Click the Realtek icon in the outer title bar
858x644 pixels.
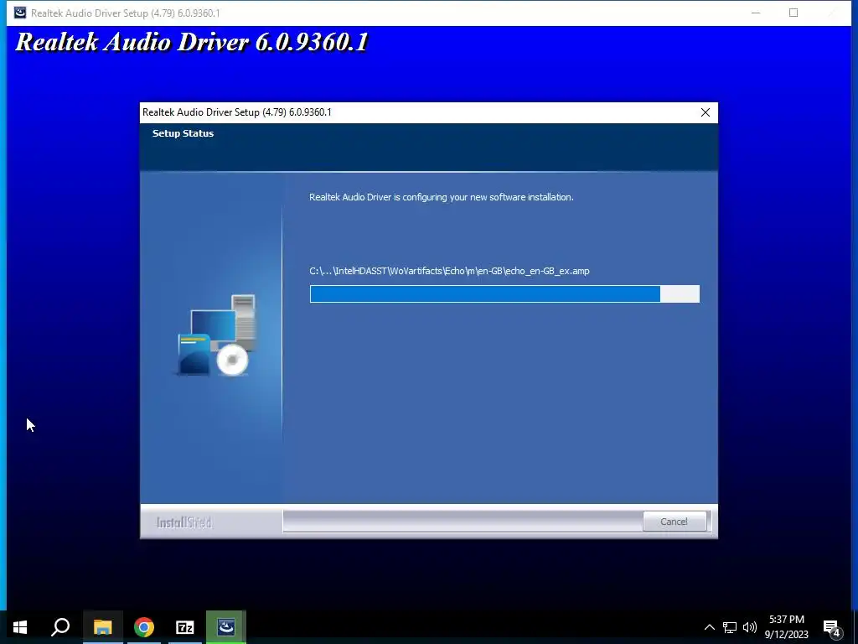pyautogui.click(x=20, y=13)
